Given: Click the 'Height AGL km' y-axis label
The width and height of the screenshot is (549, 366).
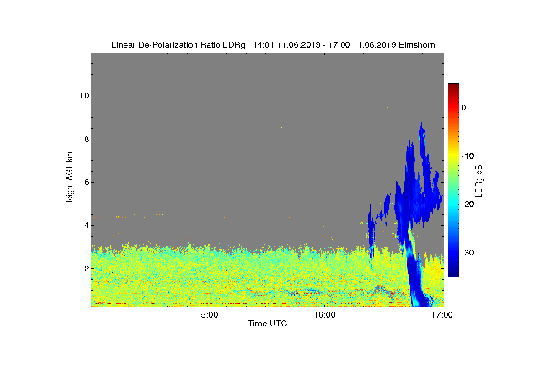Looking at the screenshot, I should point(70,179).
